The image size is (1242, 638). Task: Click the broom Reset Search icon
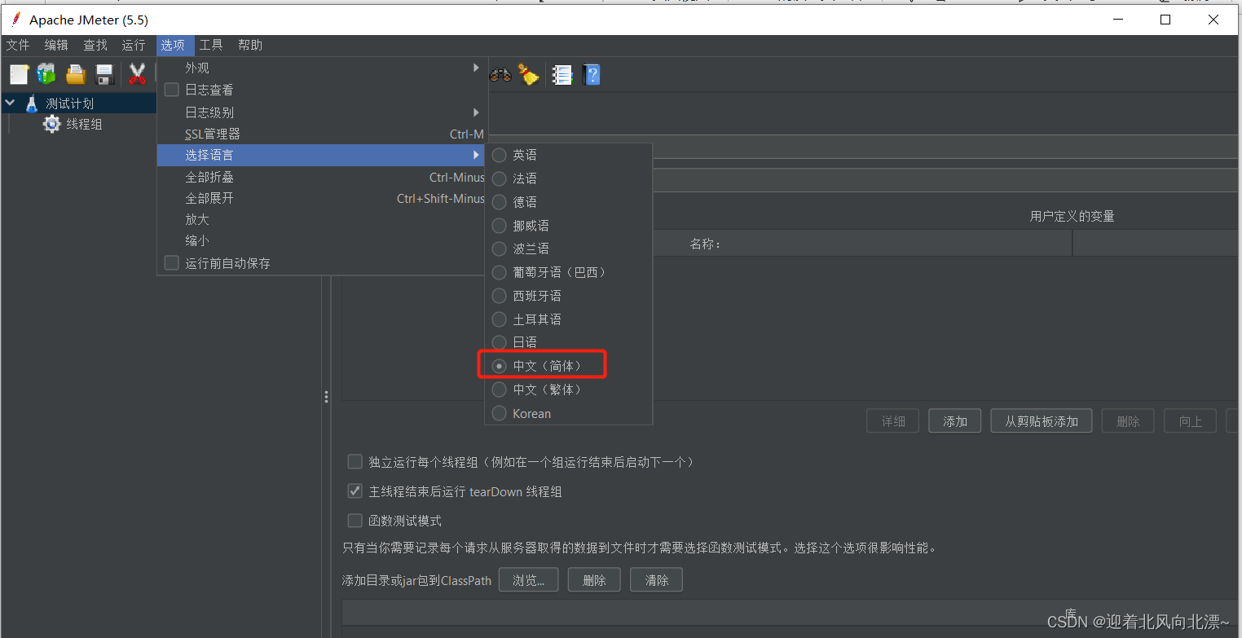tap(529, 75)
